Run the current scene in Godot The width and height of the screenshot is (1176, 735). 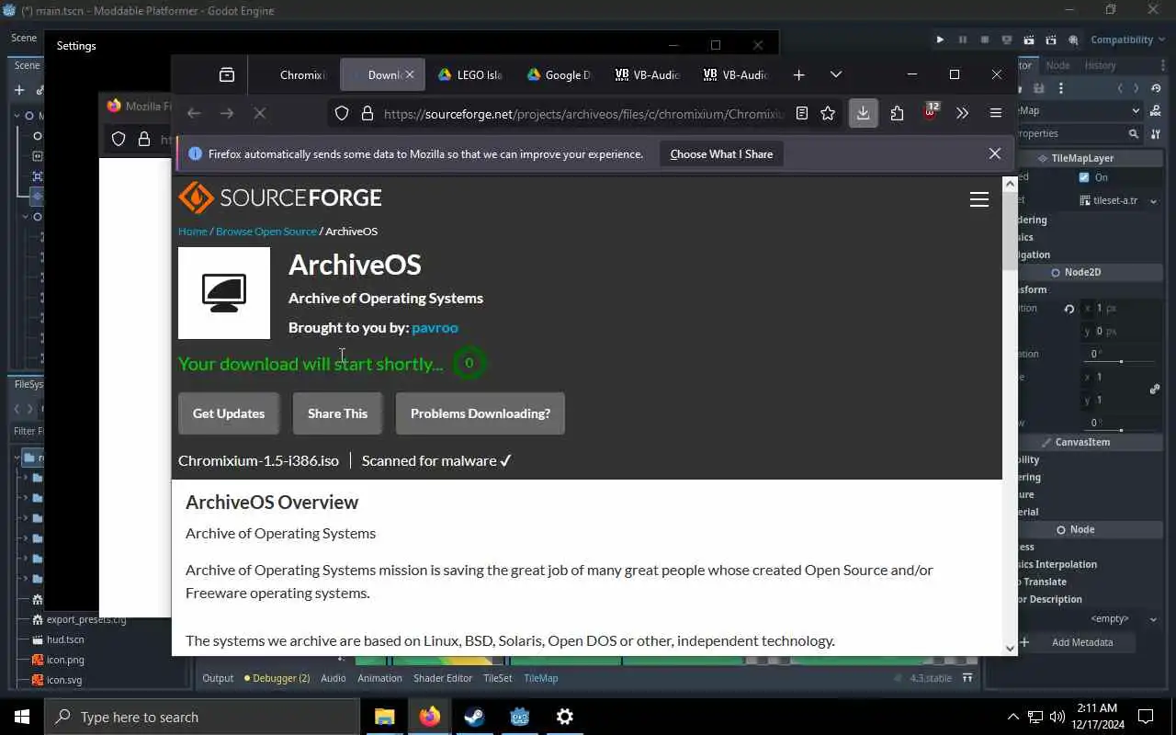click(1029, 40)
